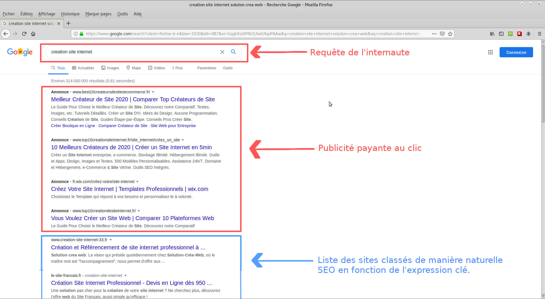Click the blue search magnifier button

coord(233,52)
